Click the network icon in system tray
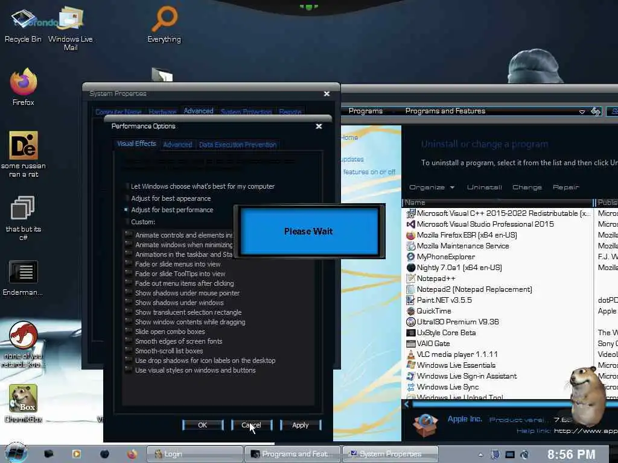The image size is (618, 463). point(509,455)
